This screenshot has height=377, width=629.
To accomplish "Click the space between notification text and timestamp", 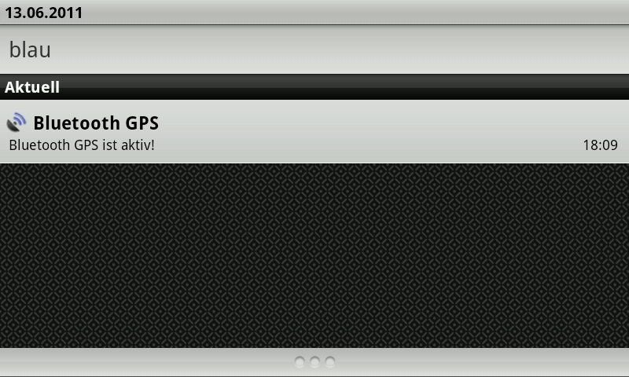I will click(x=368, y=145).
